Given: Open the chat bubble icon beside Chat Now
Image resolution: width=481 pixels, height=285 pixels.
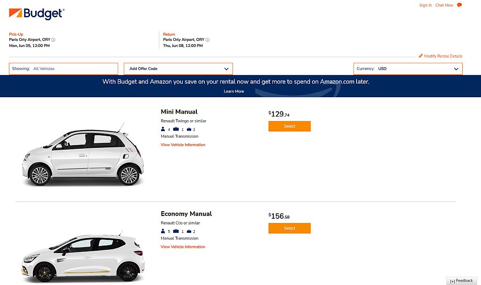Looking at the screenshot, I should (459, 5).
